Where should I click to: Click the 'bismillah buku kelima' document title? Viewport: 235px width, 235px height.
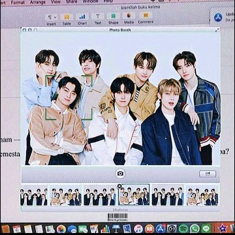click(x=140, y=7)
